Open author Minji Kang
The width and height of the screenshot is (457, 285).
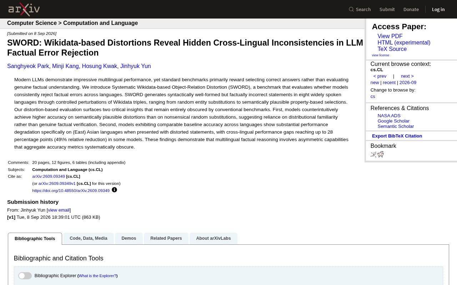[x=65, y=66]
